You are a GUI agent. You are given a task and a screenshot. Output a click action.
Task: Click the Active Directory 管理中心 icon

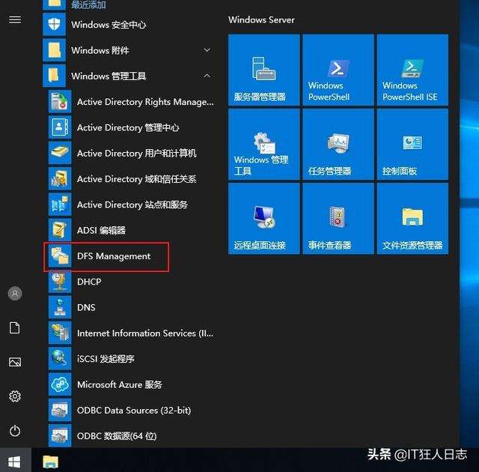click(x=60, y=127)
